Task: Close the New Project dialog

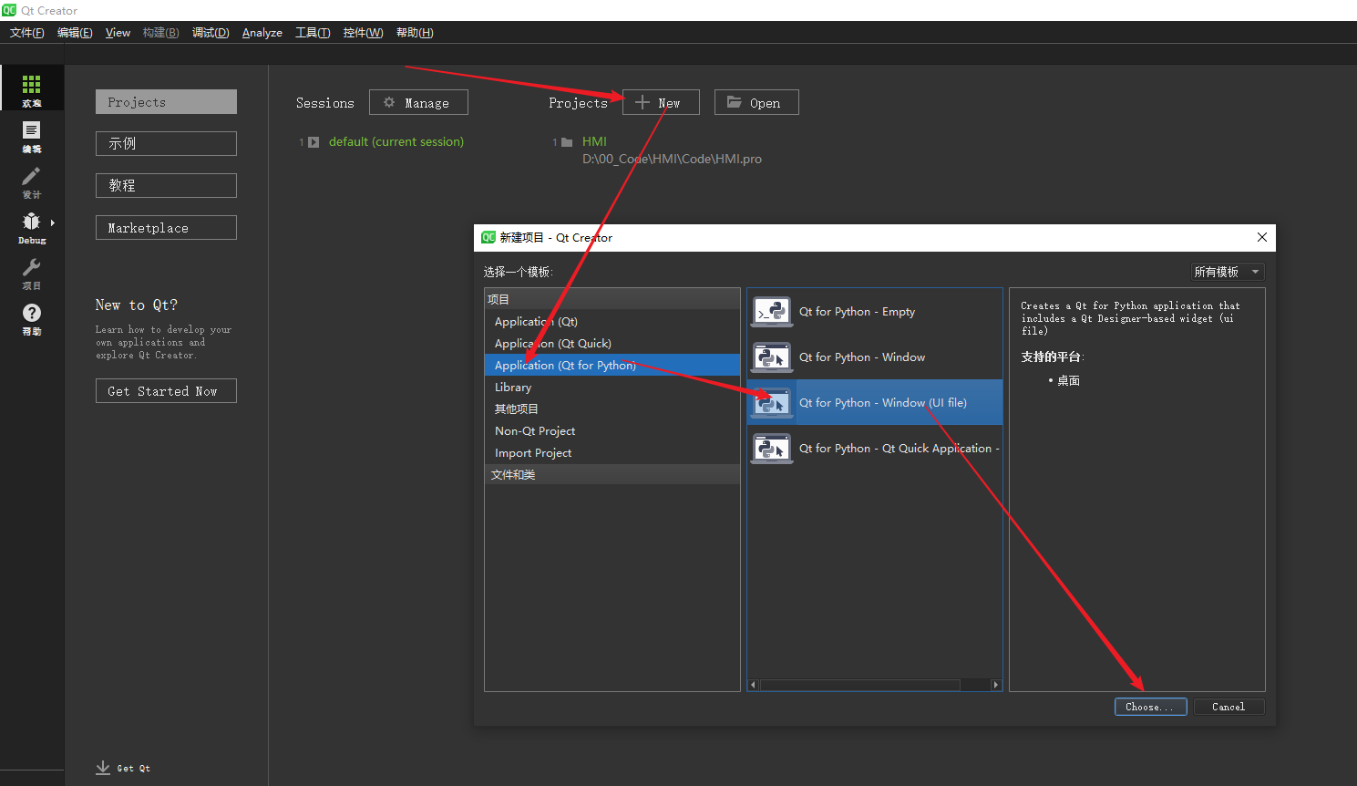Action: (x=1262, y=237)
